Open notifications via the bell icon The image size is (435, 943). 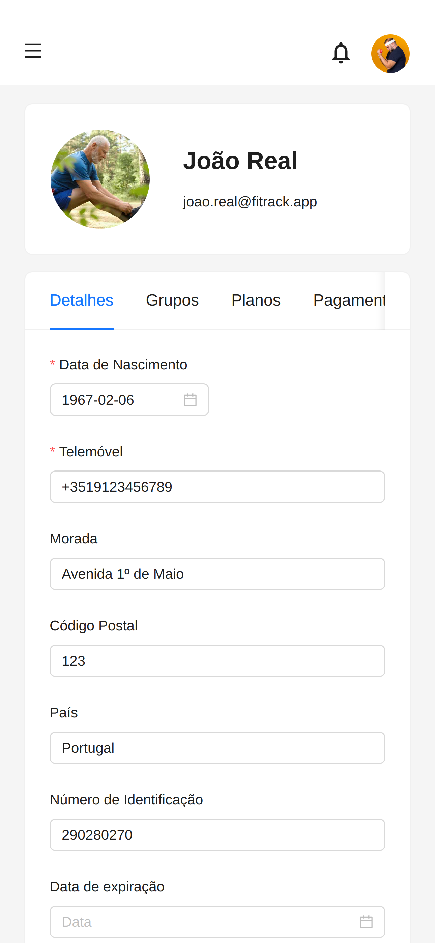pyautogui.click(x=341, y=53)
